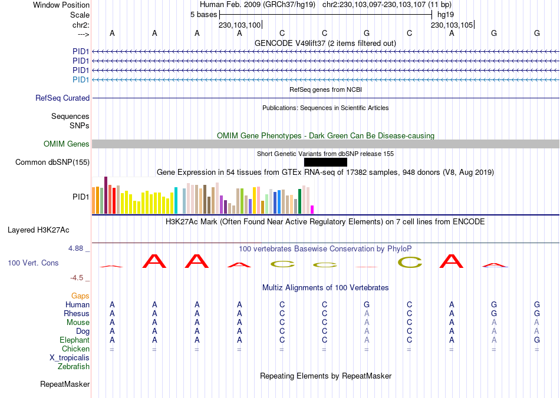This screenshot has height=398, width=560.
Task: Open Publications: Sequences in Scientific Articles title
Action: coord(325,108)
